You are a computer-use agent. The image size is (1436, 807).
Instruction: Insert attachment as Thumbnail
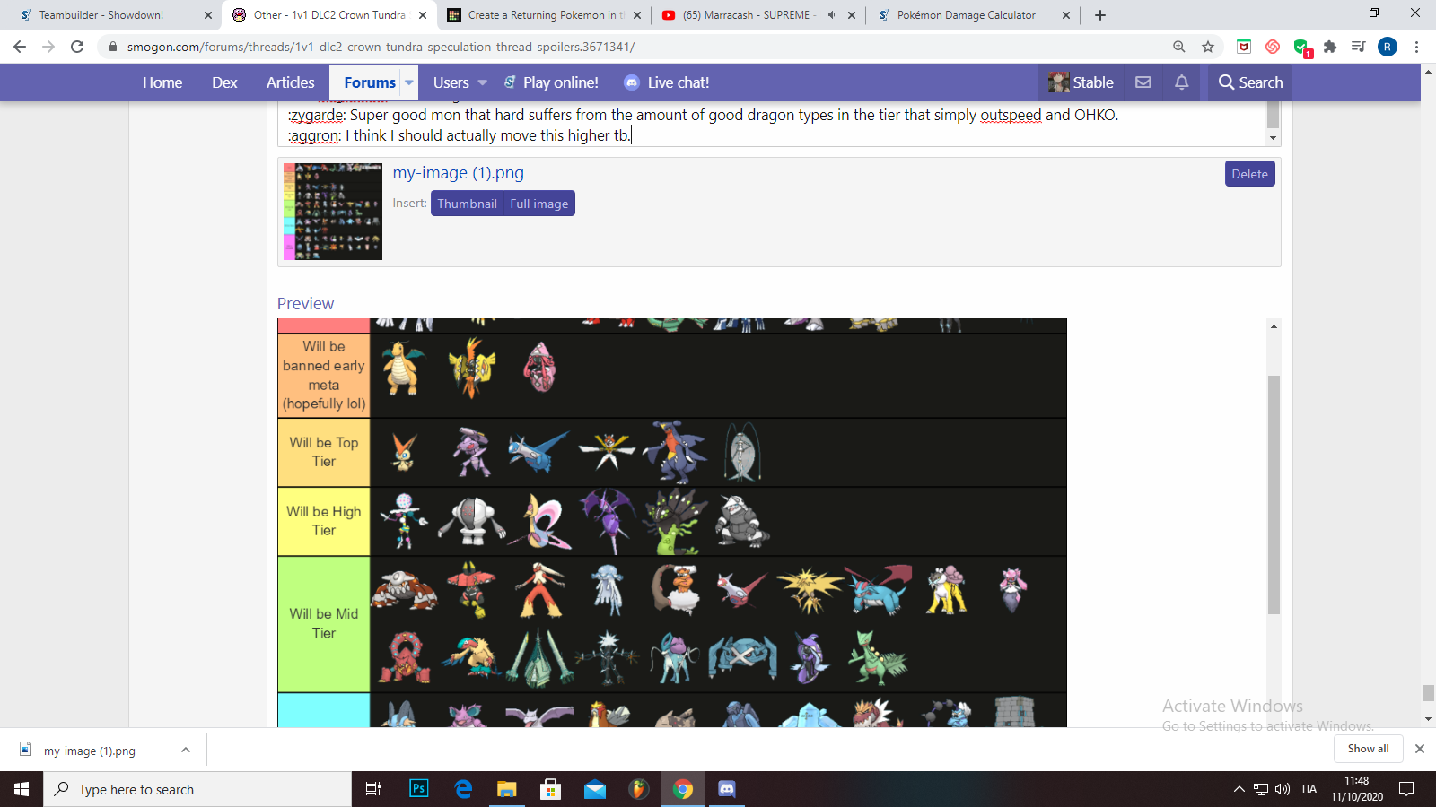(467, 204)
